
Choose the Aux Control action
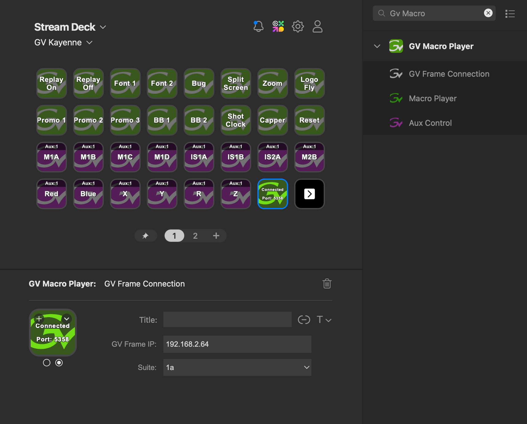(445, 123)
